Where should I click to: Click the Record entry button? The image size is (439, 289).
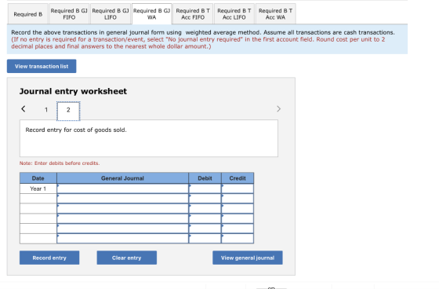tap(49, 258)
